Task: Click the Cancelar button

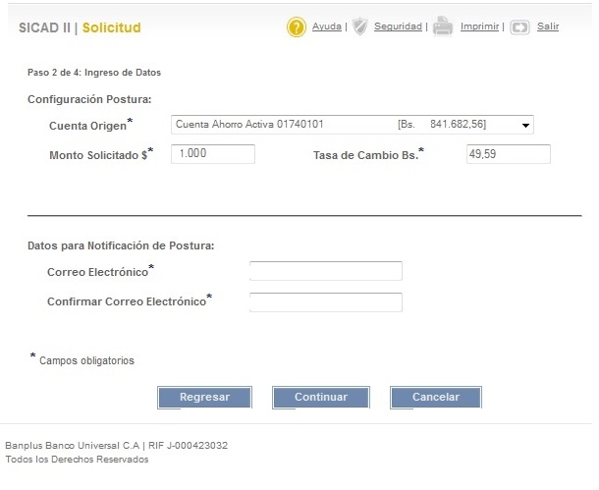Action: coord(436,397)
